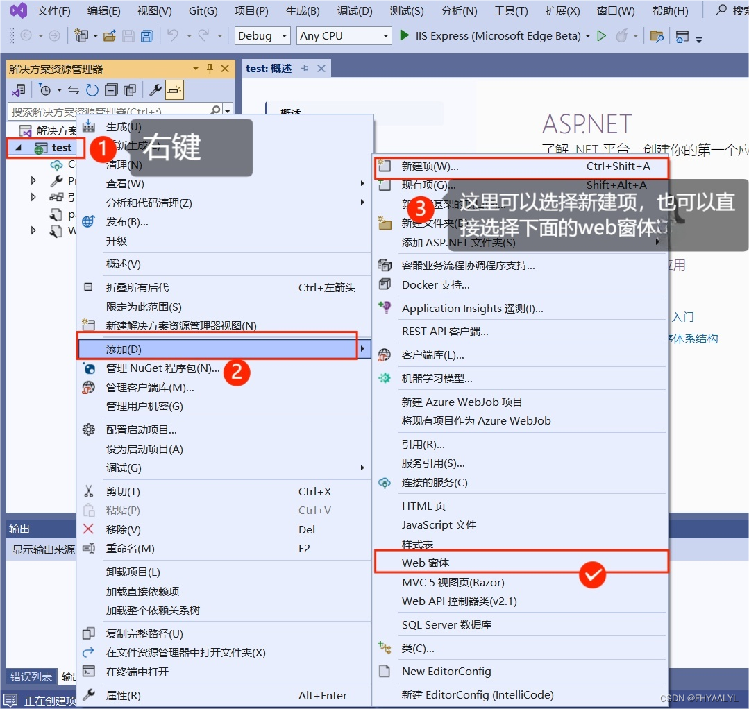This screenshot has width=749, height=709.
Task: Click the save all toolbar icon
Action: click(x=147, y=36)
